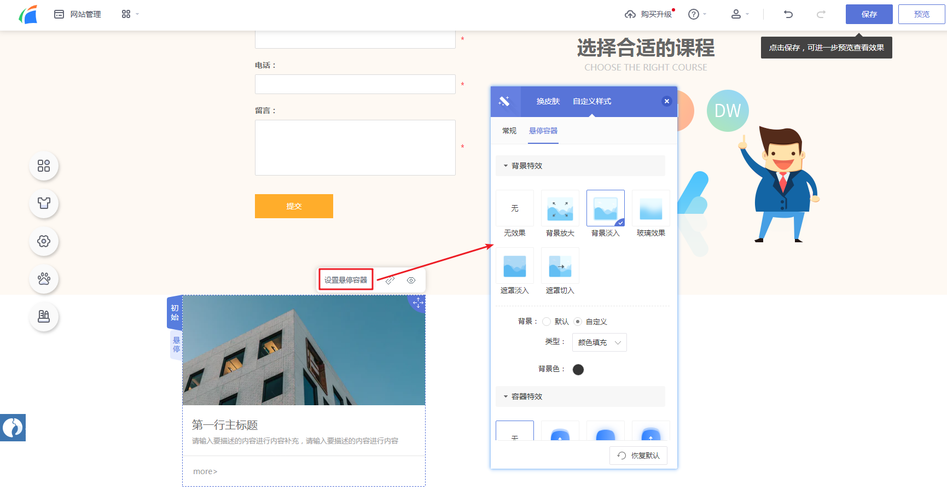Open the 颜色填充 type dropdown
Screen dimensions: 947x490
click(x=600, y=342)
